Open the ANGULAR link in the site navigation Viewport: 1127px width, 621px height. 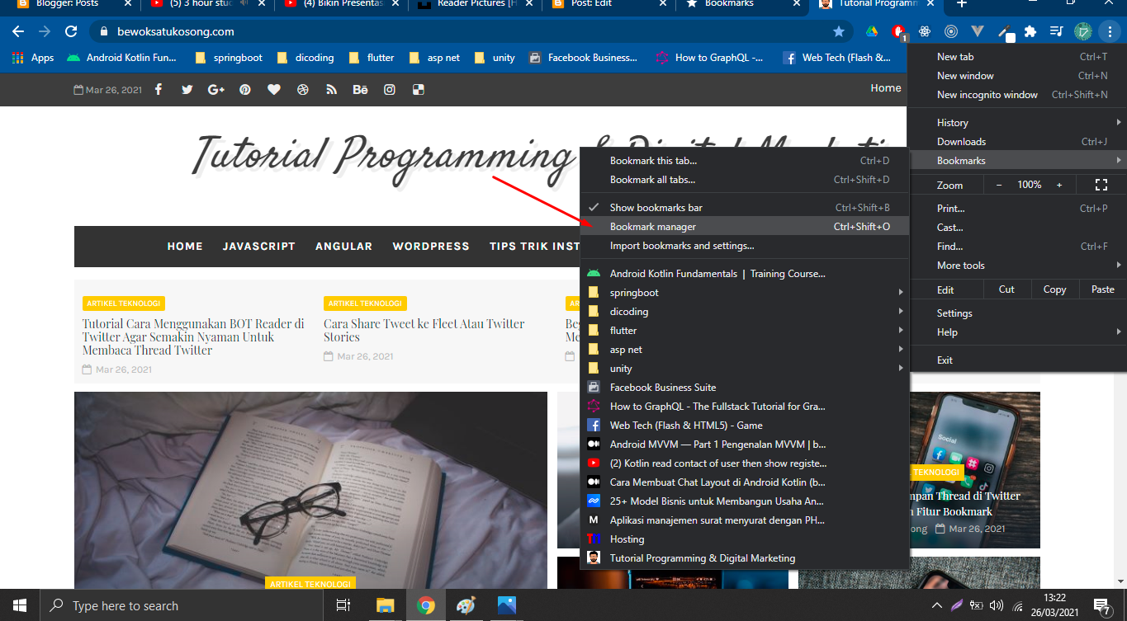(x=343, y=246)
